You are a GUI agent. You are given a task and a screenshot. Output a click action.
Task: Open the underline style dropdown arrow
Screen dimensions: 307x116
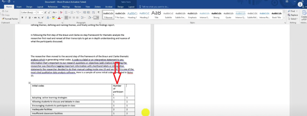point(32,18)
